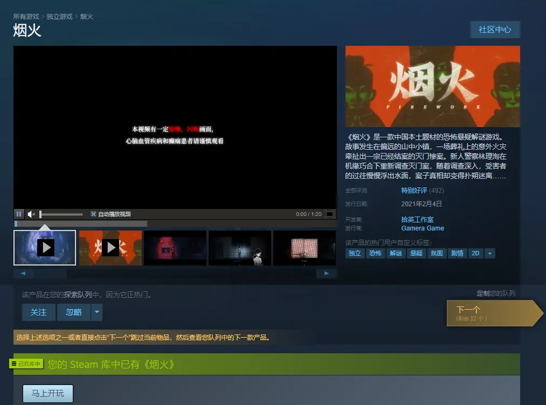
Task: Select the first trailer thumbnail
Action: (x=45, y=248)
